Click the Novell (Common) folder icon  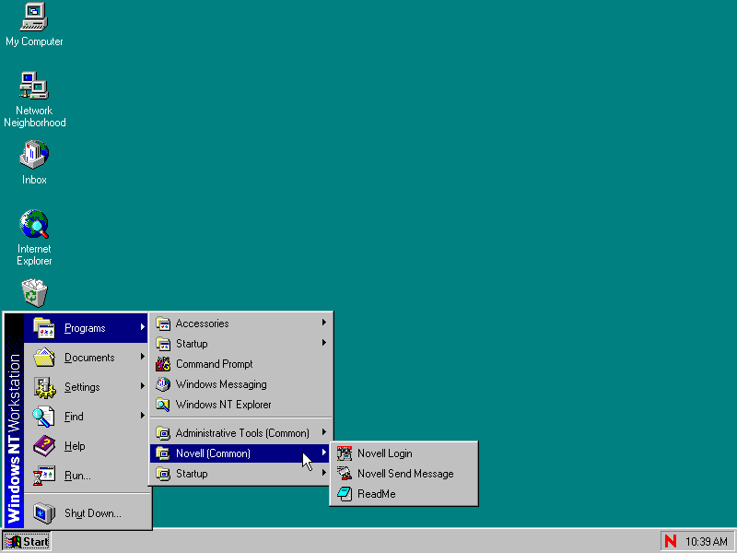coord(163,453)
